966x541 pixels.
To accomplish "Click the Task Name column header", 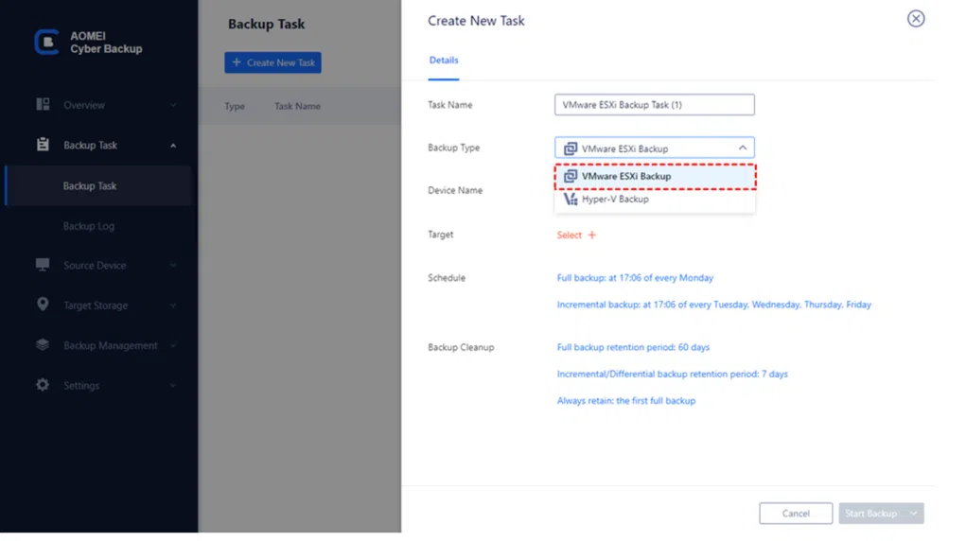I will pos(298,106).
